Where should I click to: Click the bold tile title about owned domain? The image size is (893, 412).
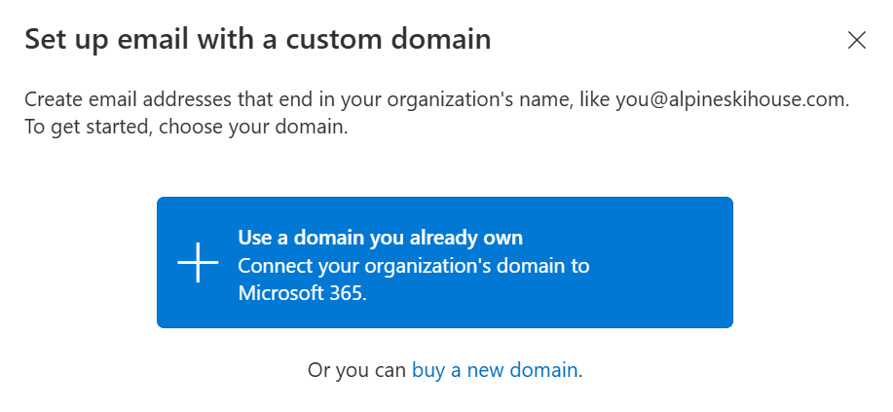coord(380,238)
